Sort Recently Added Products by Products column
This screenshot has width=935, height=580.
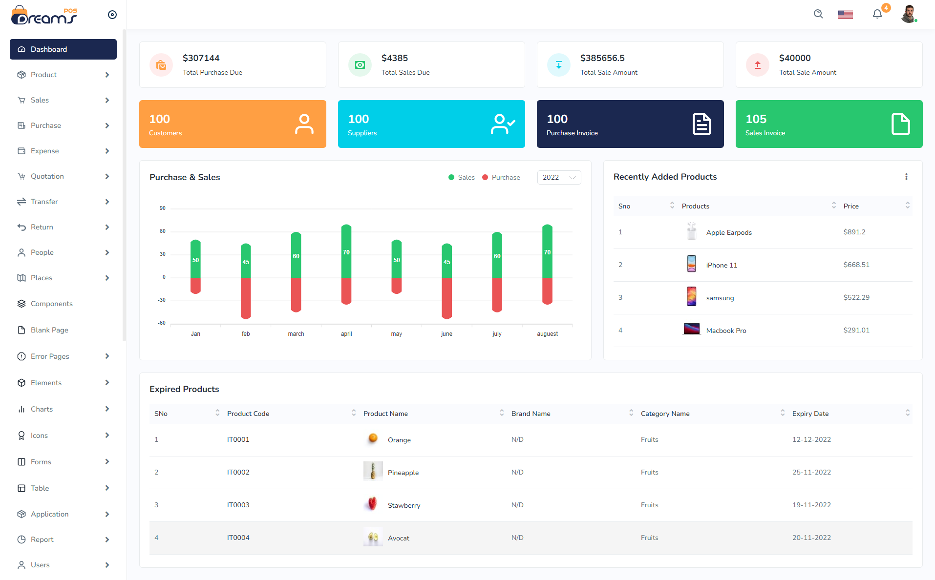834,206
